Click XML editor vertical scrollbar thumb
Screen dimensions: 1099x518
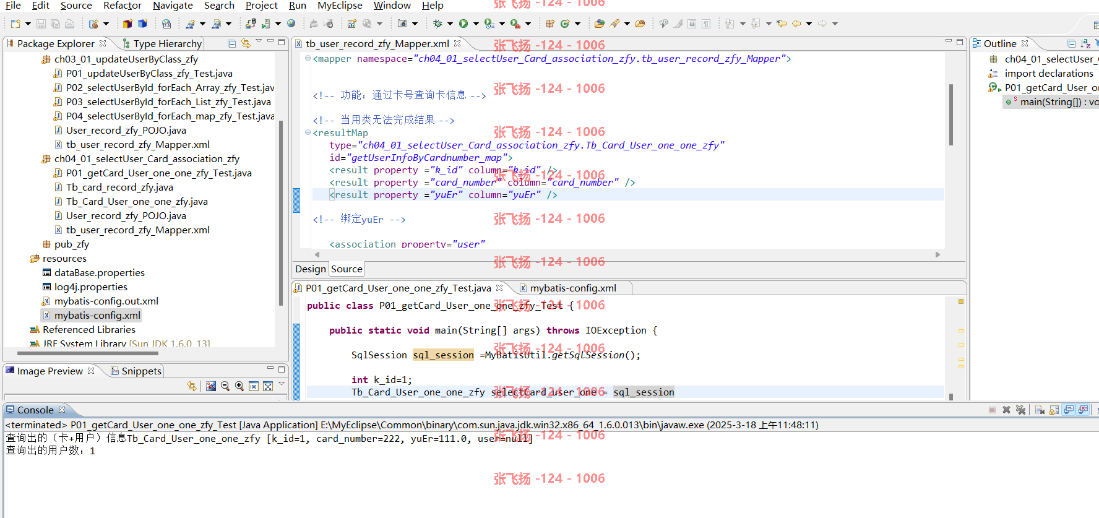[x=952, y=114]
